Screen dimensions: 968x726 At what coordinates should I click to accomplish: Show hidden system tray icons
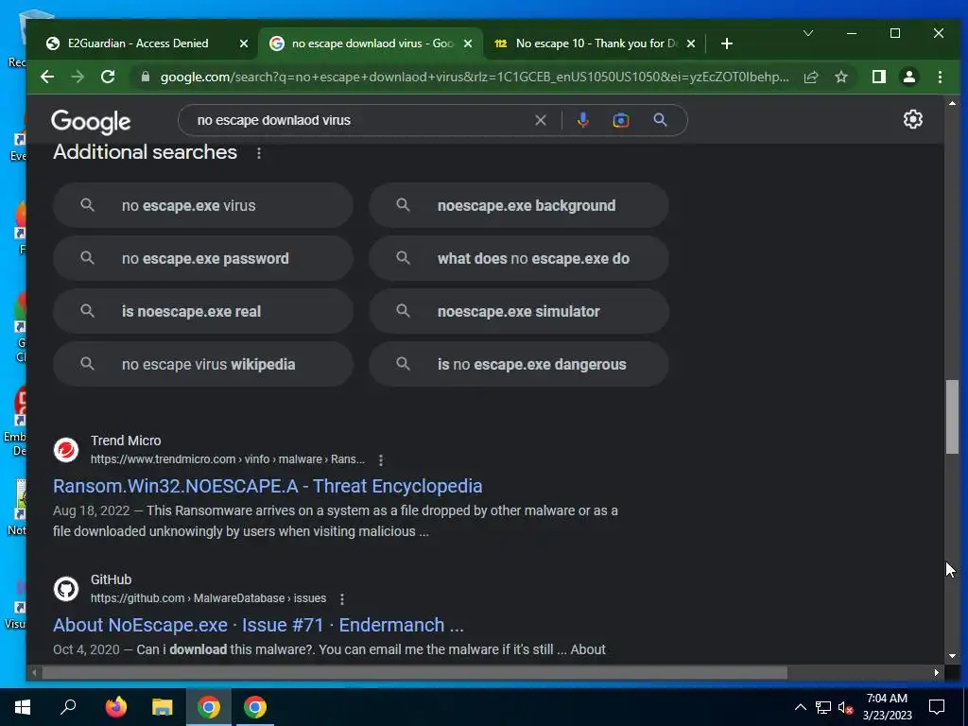coord(800,707)
